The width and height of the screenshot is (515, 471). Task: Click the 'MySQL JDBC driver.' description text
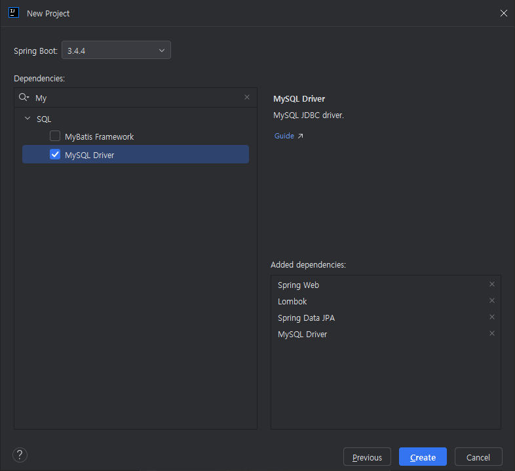click(309, 115)
